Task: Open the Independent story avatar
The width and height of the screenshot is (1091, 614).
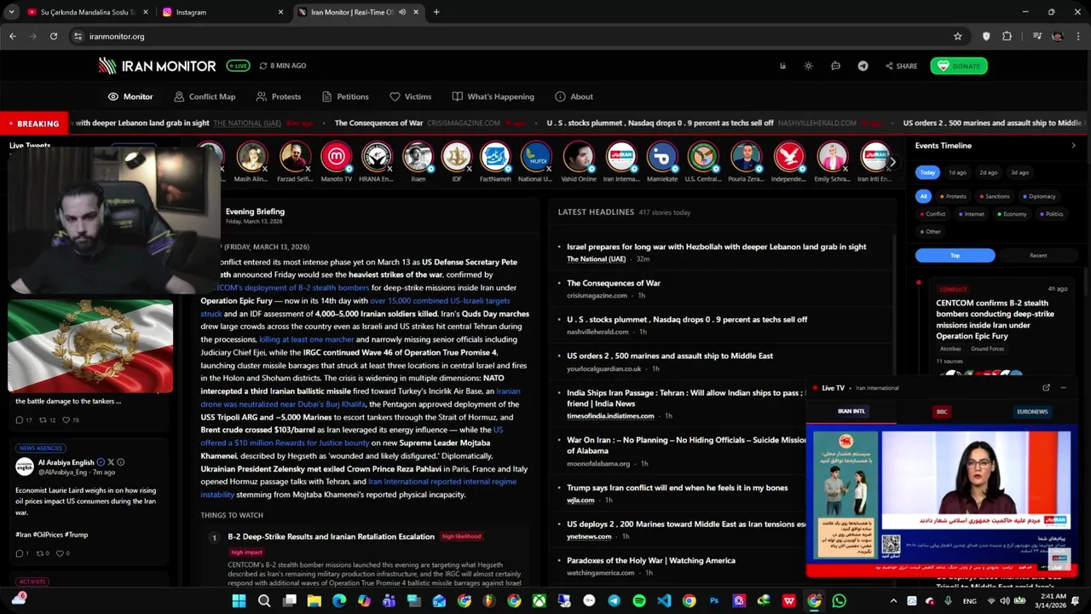Action: 789,157
